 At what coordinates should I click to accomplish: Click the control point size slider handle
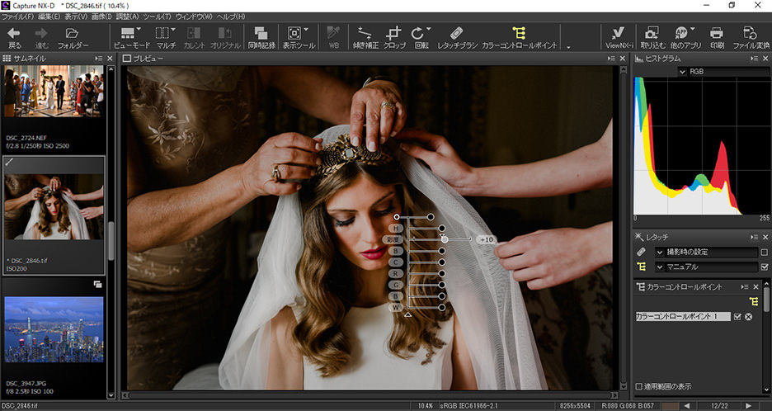pos(431,217)
